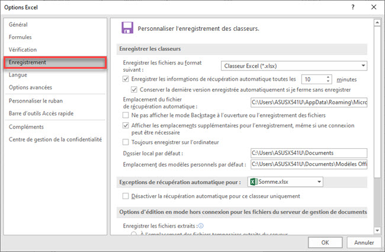Click the AutoRecover file location field
385x252 pixels.
click(x=309, y=102)
